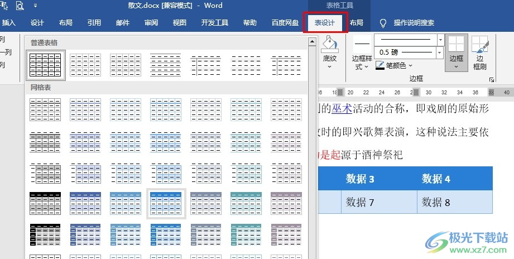
Task: Click the ruler column marker near 20
Action: click(340, 93)
